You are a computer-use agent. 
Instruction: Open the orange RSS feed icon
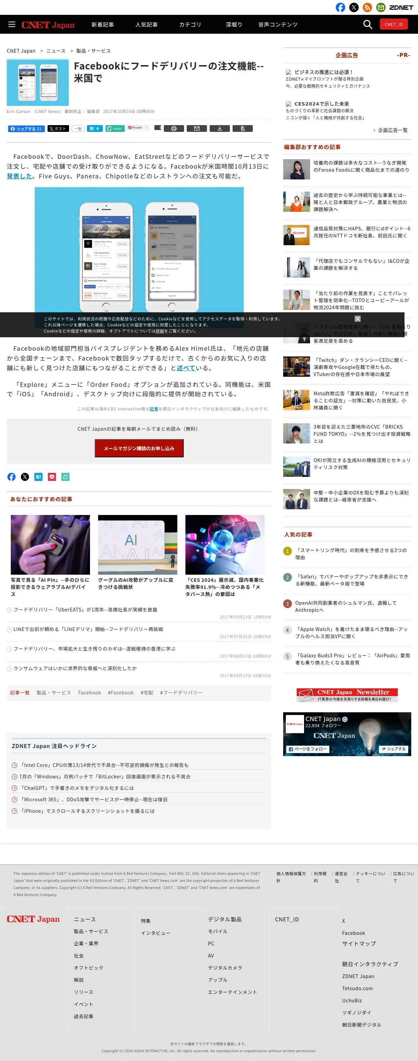pos(367,7)
